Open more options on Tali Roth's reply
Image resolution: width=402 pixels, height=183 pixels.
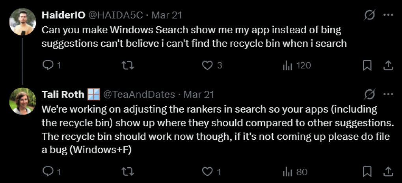click(388, 94)
